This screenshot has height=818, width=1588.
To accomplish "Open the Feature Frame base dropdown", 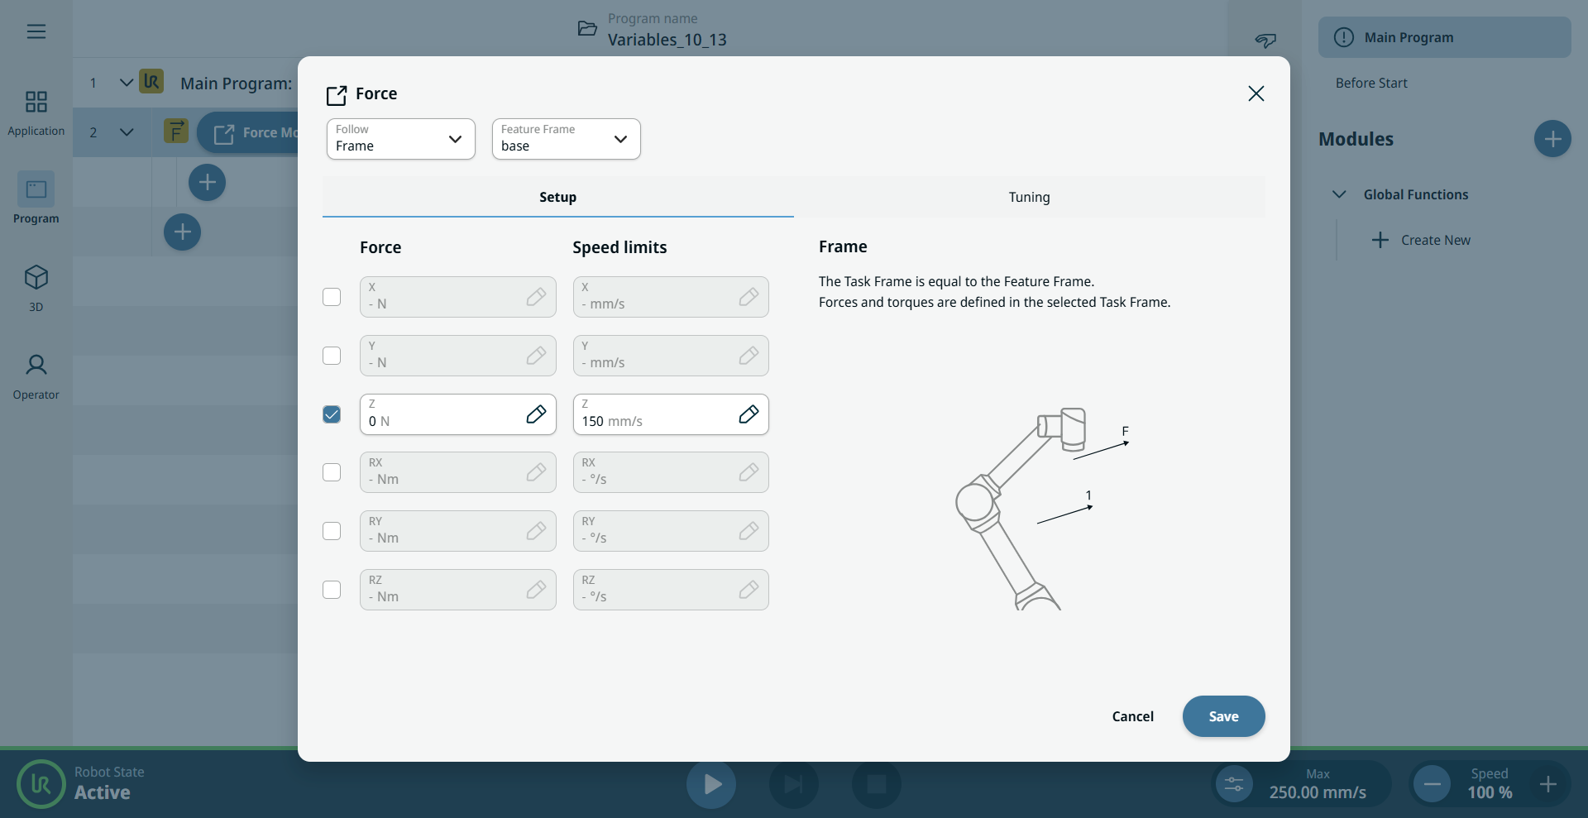I will pos(567,139).
